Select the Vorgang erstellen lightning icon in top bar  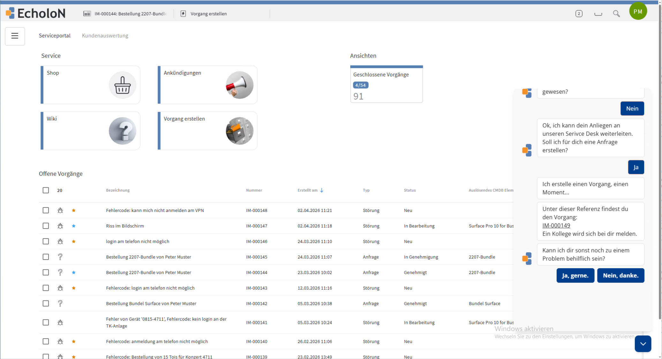click(x=183, y=13)
